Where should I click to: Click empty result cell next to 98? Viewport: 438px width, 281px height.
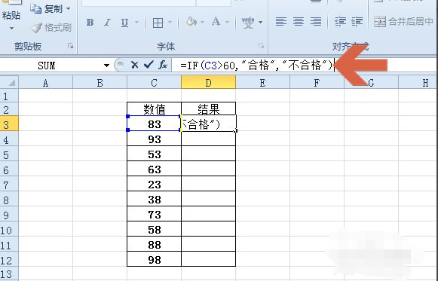click(208, 259)
